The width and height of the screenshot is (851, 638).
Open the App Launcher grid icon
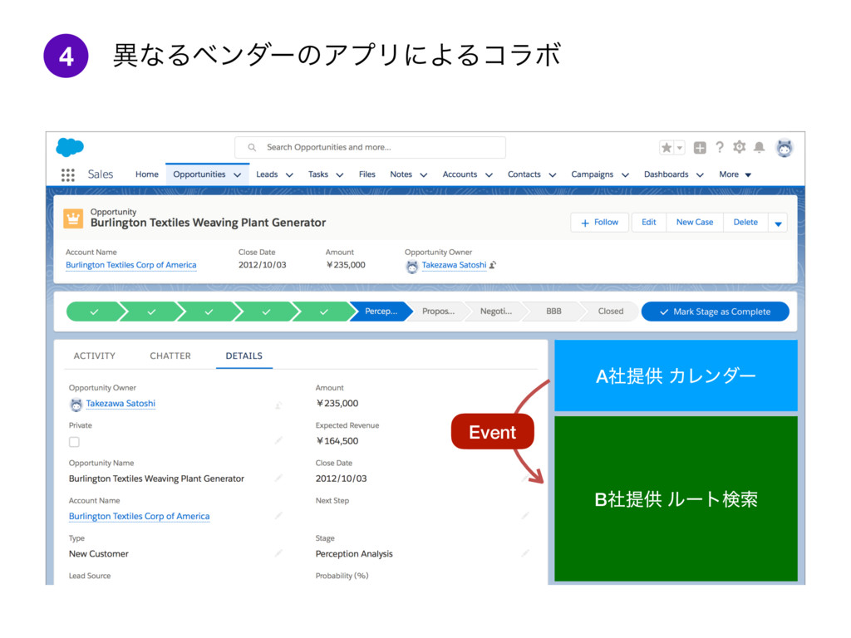[68, 174]
